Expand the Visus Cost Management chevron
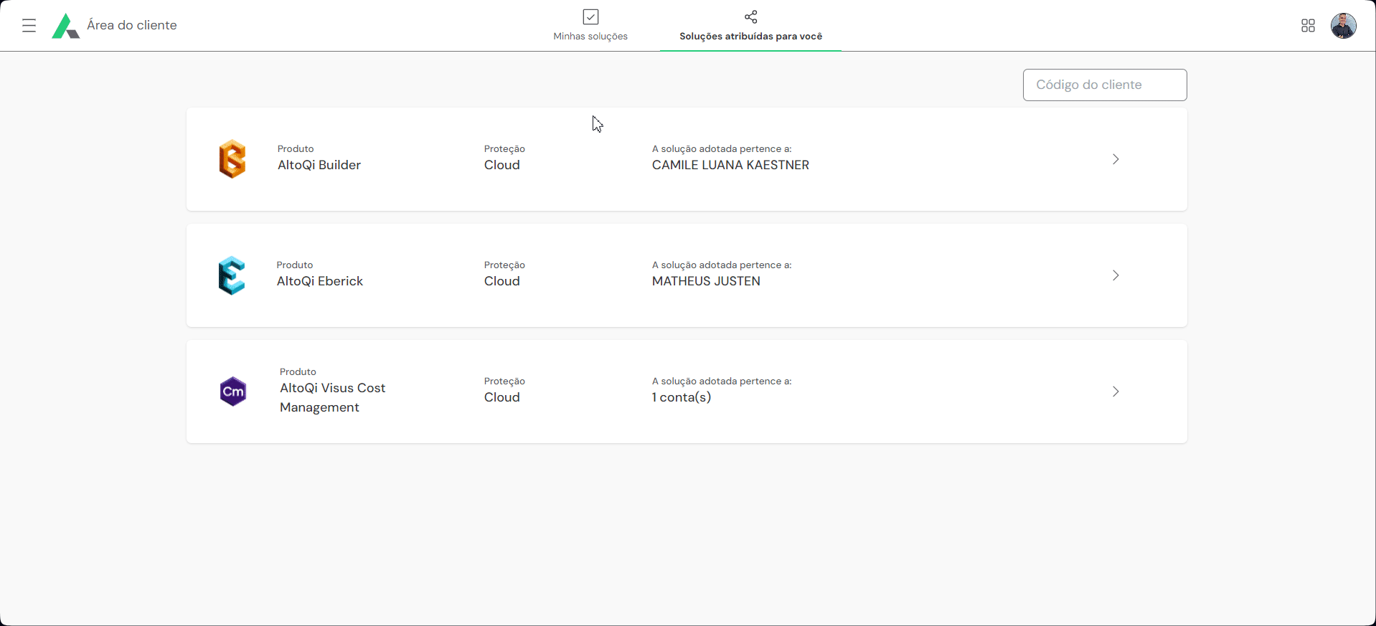The width and height of the screenshot is (1376, 626). coord(1116,392)
